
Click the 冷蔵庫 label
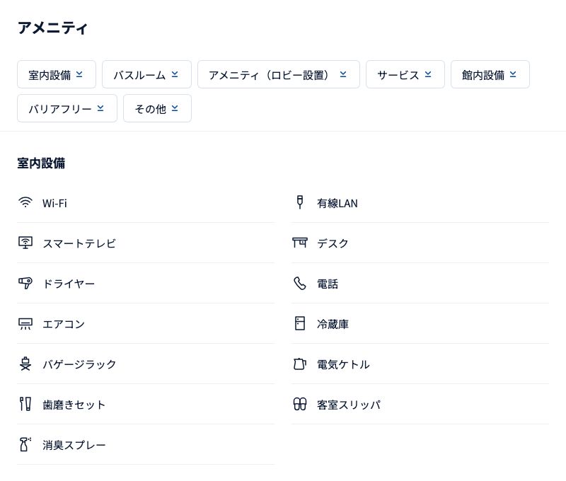(333, 325)
